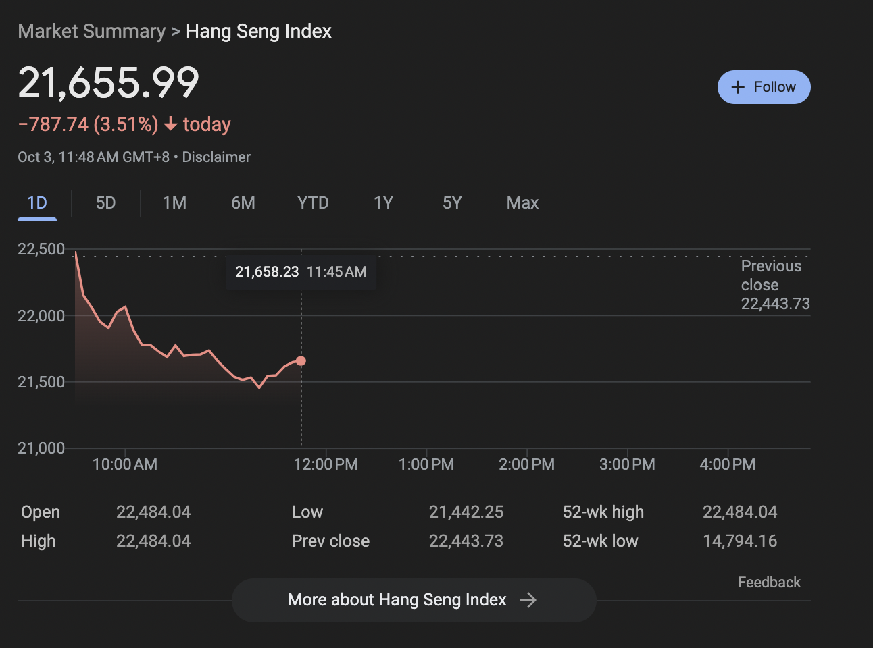
Task: Click the 2:00 PM x-axis label
Action: (x=527, y=464)
